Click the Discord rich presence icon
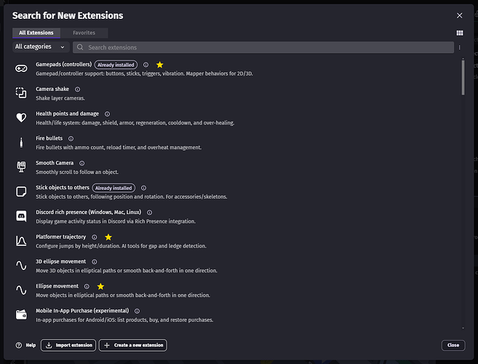This screenshot has height=364, width=478. [x=21, y=215]
